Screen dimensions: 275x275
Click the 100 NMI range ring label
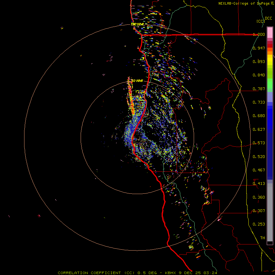coord(137,24)
